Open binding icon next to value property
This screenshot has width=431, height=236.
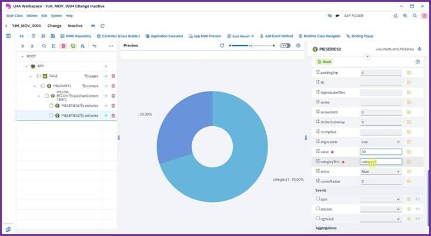coord(409,151)
